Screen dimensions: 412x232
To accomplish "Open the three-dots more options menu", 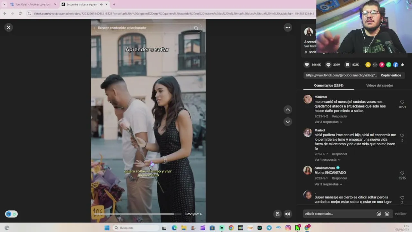I will (x=288, y=27).
